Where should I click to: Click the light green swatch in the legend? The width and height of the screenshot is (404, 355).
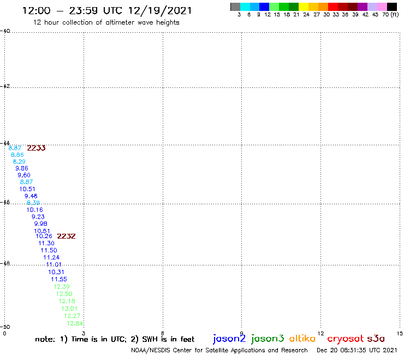(274, 7)
